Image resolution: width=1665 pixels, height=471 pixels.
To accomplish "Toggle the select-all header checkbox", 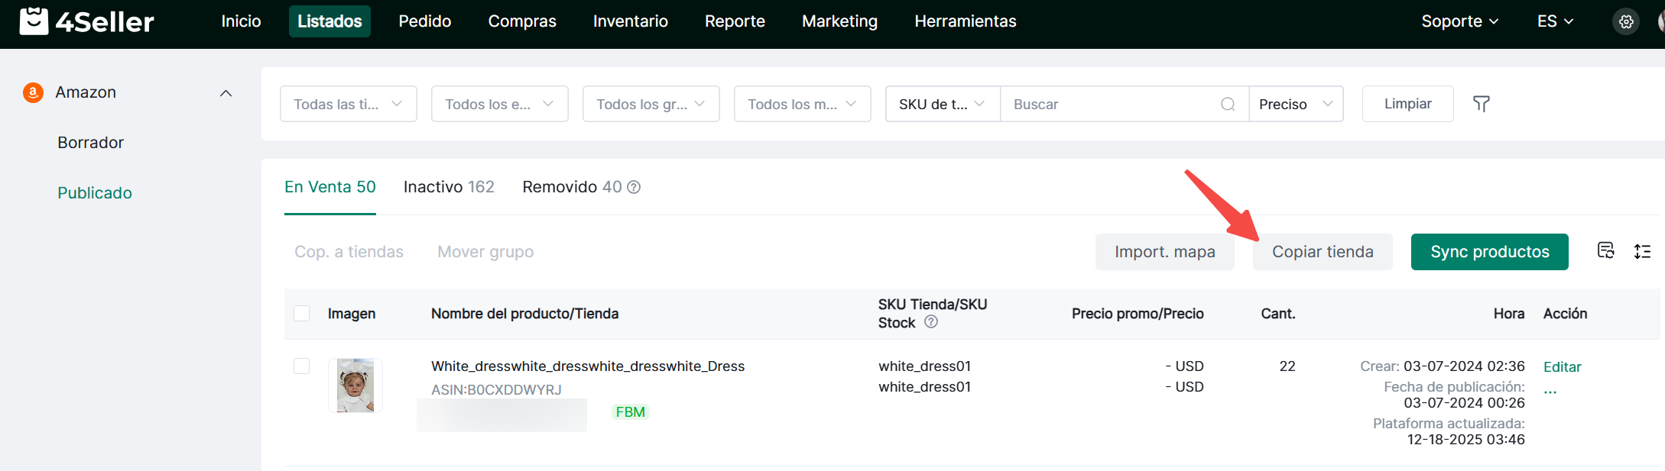I will click(x=302, y=314).
